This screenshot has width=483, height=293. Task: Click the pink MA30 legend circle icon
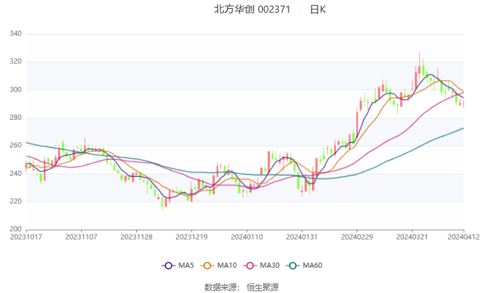(250, 266)
